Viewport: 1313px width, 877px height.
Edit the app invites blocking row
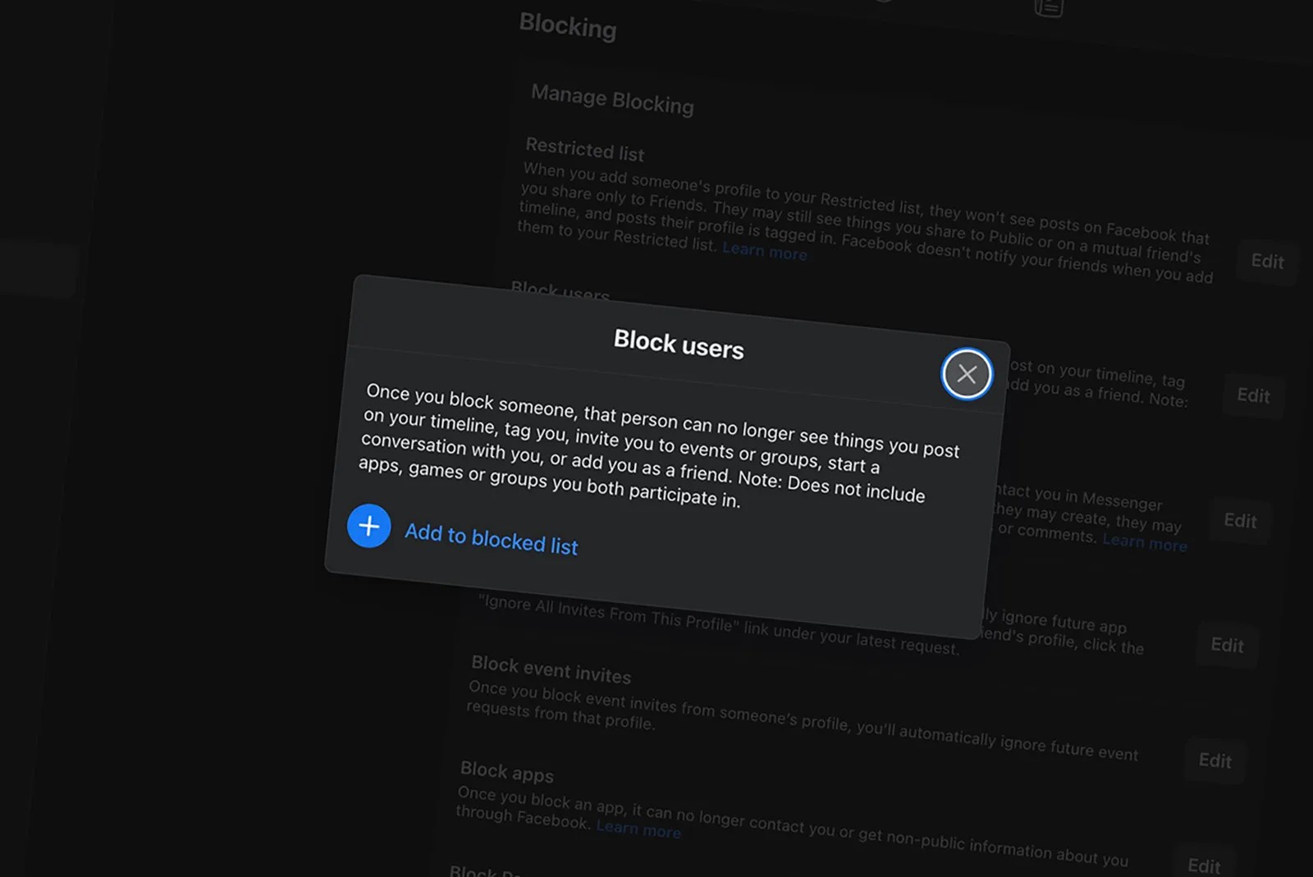click(x=1227, y=645)
